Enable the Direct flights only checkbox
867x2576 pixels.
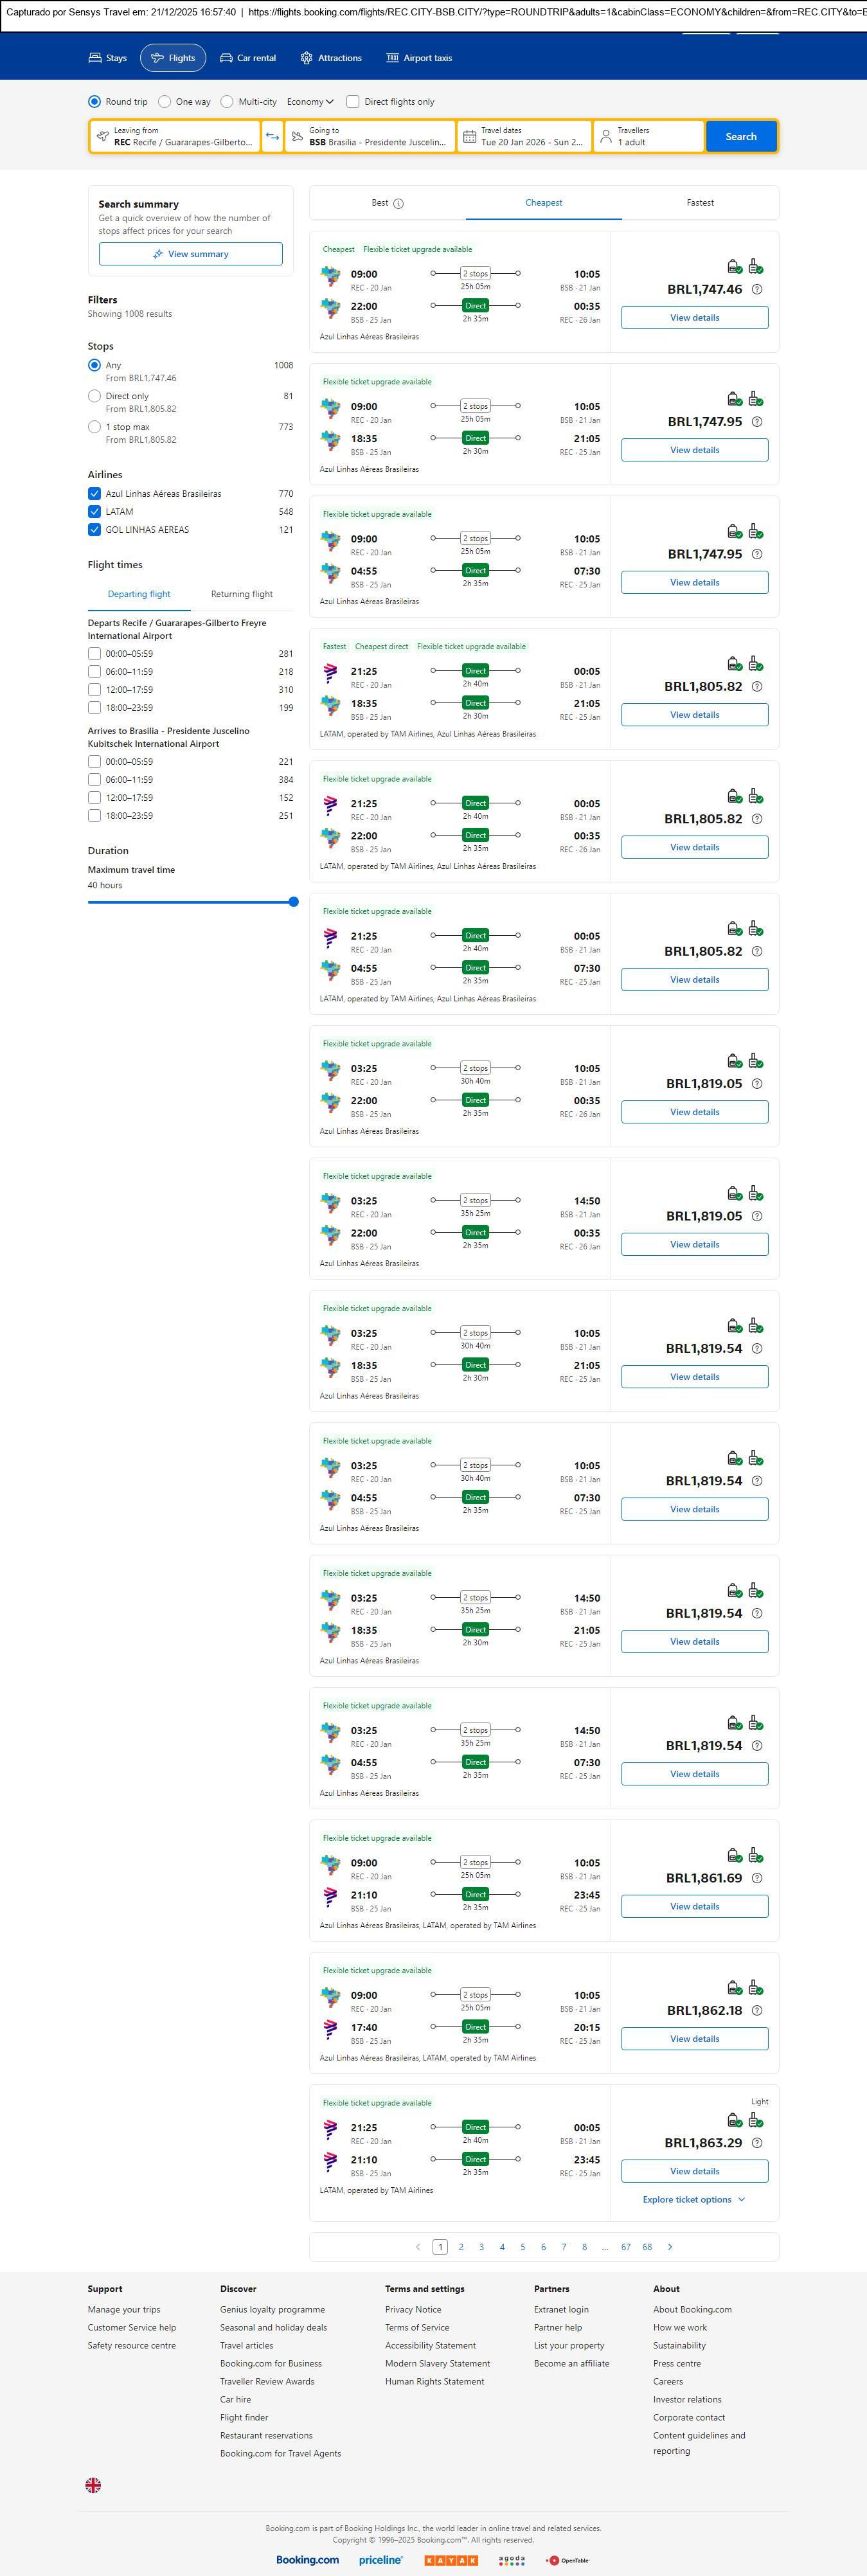pyautogui.click(x=353, y=102)
